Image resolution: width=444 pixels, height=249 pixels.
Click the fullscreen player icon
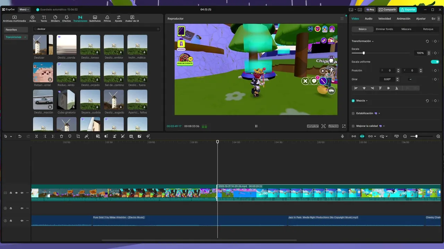[344, 126]
